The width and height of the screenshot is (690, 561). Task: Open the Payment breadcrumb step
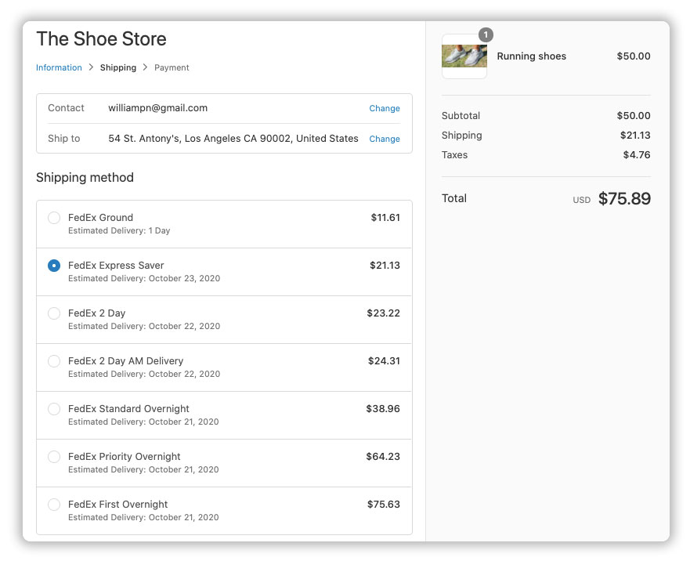pos(172,67)
